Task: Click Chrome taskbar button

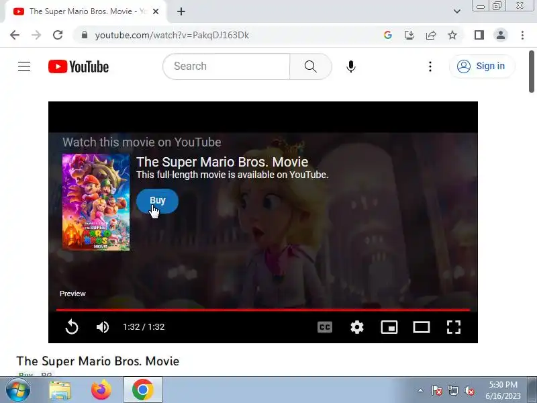Action: point(143,390)
